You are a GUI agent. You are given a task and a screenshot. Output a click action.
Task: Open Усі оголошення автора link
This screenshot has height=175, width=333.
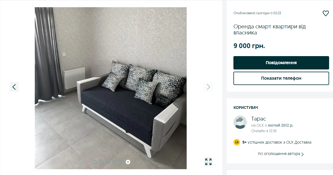(279, 154)
